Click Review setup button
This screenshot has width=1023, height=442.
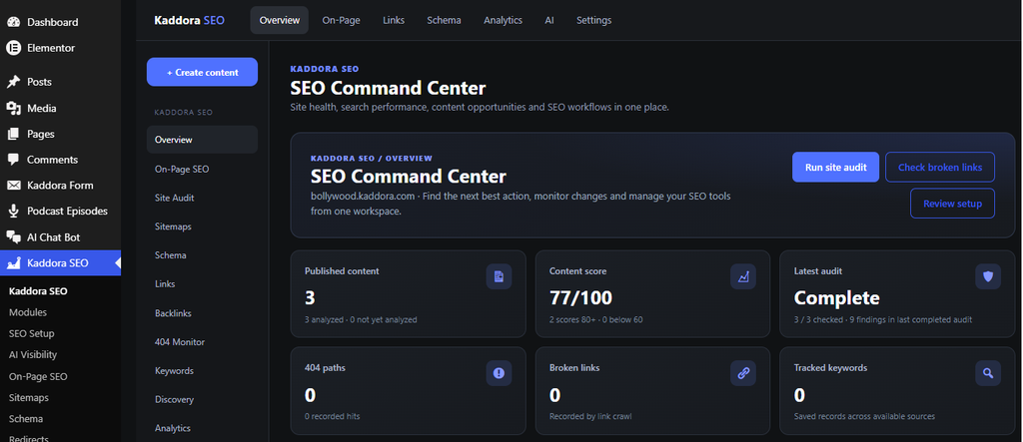(x=952, y=204)
